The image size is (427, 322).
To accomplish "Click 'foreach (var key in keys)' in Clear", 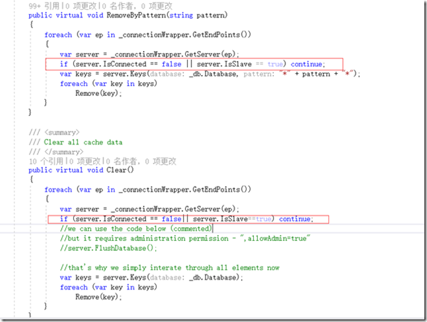I will pyautogui.click(x=108, y=287).
